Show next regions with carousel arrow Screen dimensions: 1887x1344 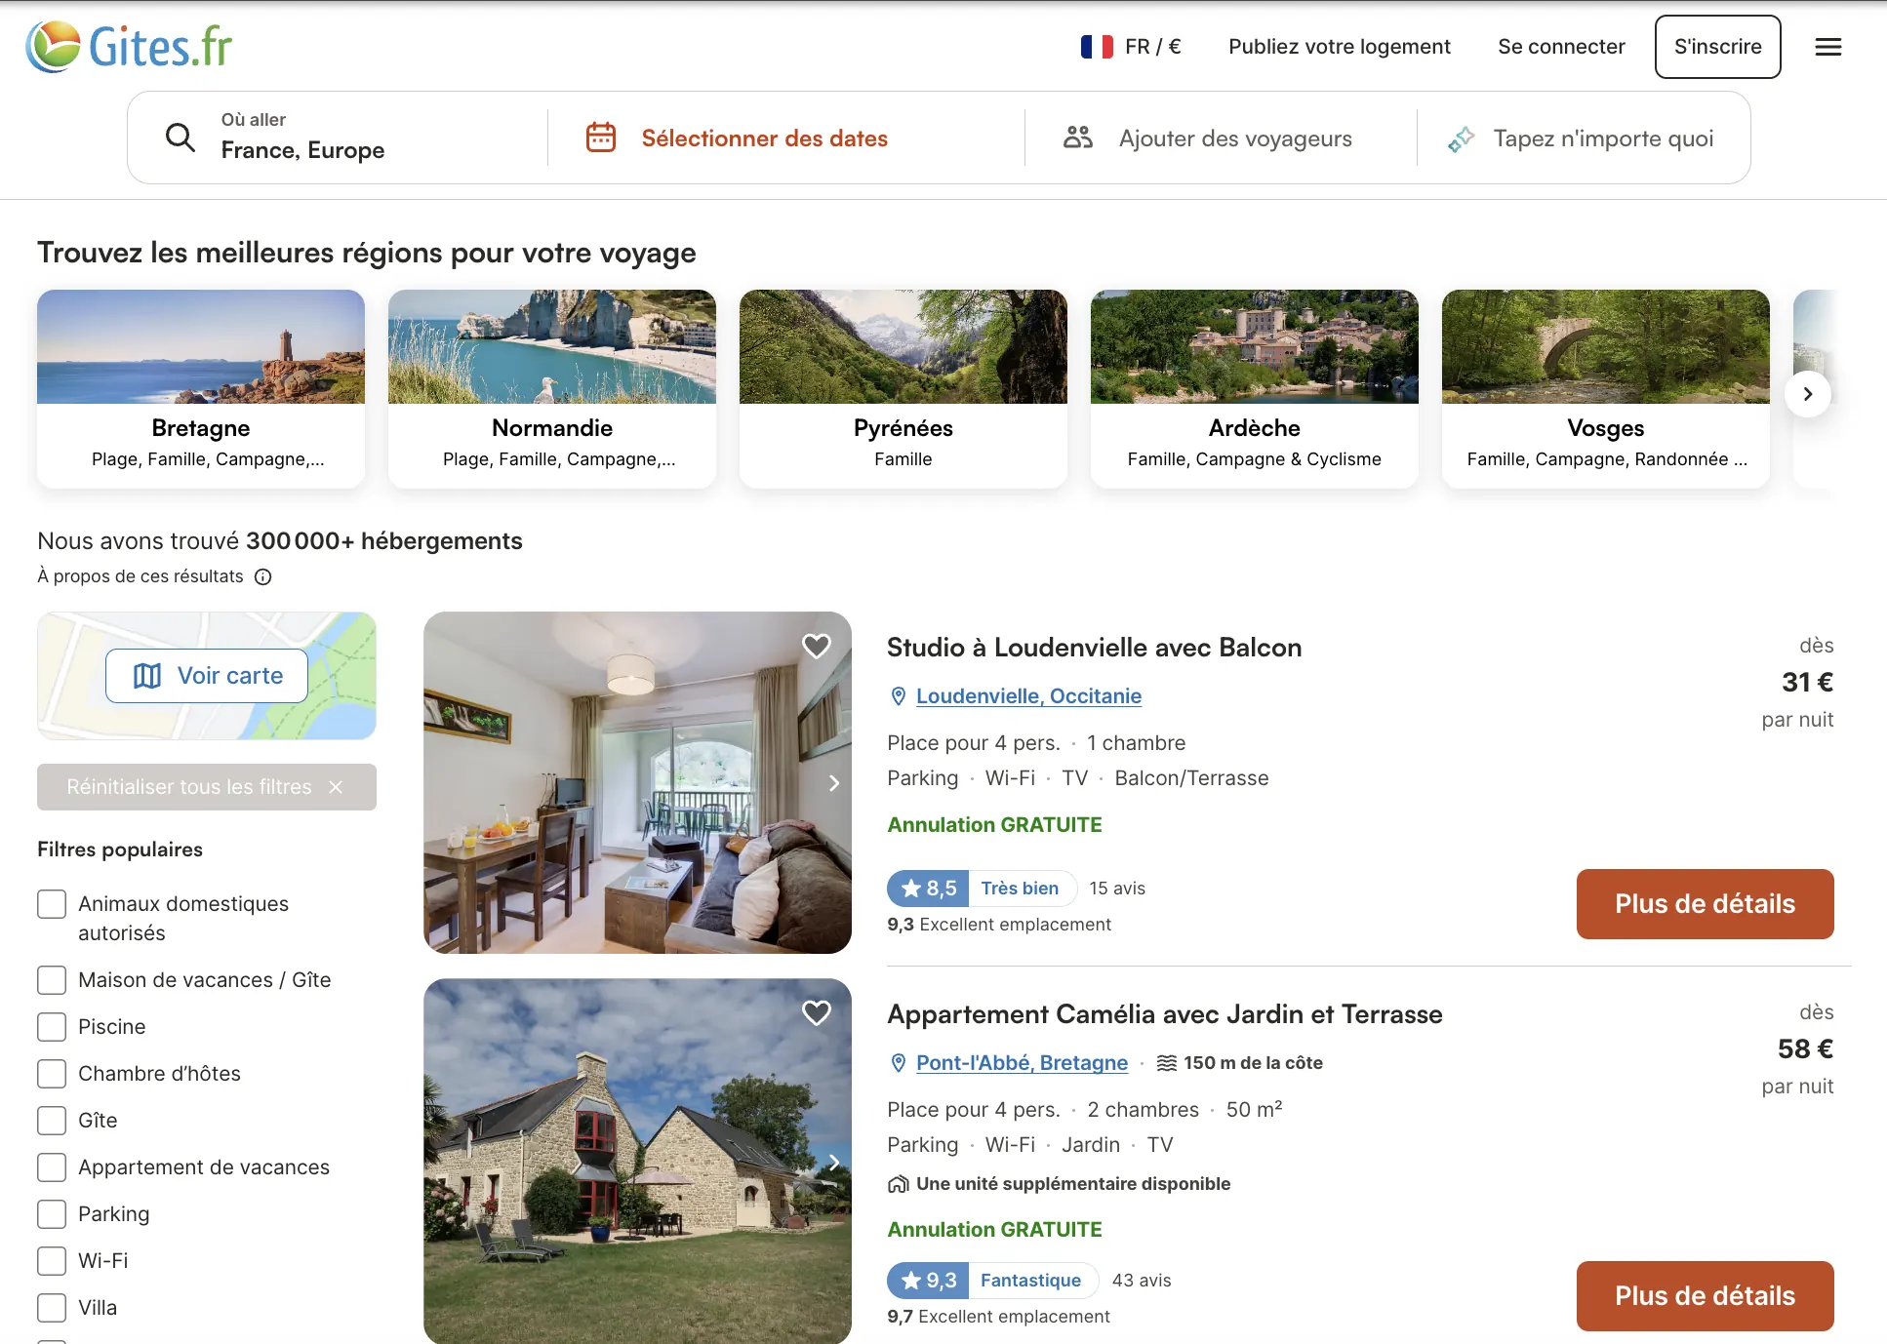[x=1807, y=394]
